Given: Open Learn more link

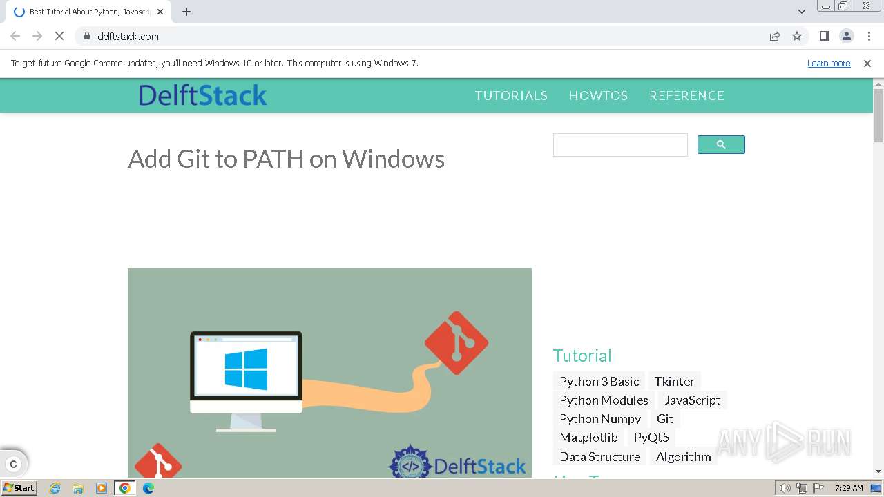Looking at the screenshot, I should click(829, 64).
